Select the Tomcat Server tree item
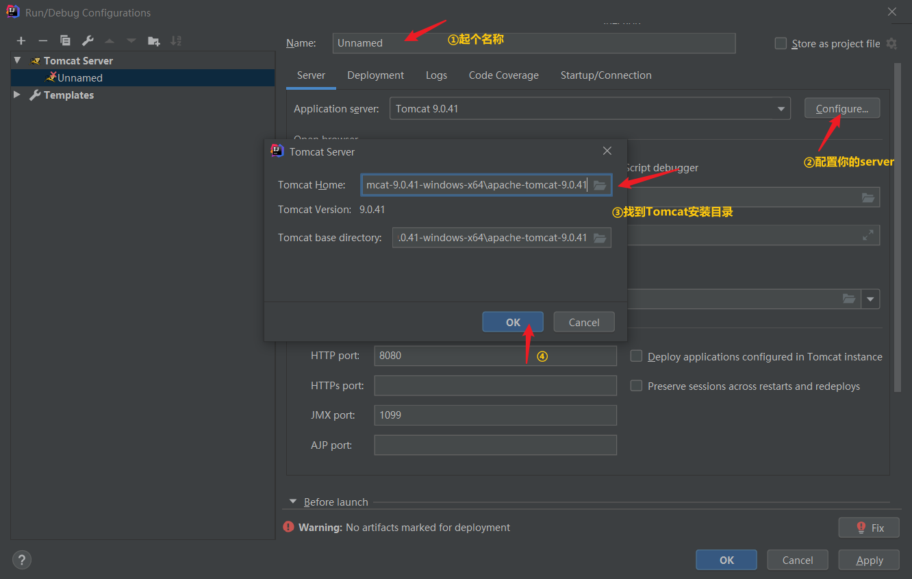 coord(142,60)
